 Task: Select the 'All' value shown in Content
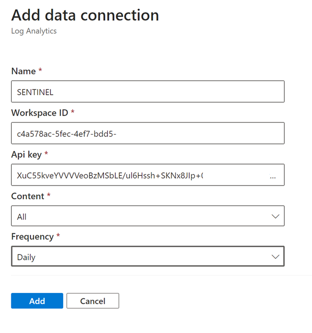tap(22, 217)
